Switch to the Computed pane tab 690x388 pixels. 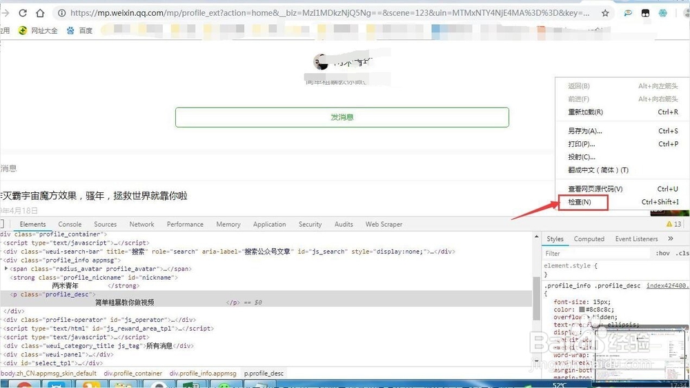pos(589,239)
